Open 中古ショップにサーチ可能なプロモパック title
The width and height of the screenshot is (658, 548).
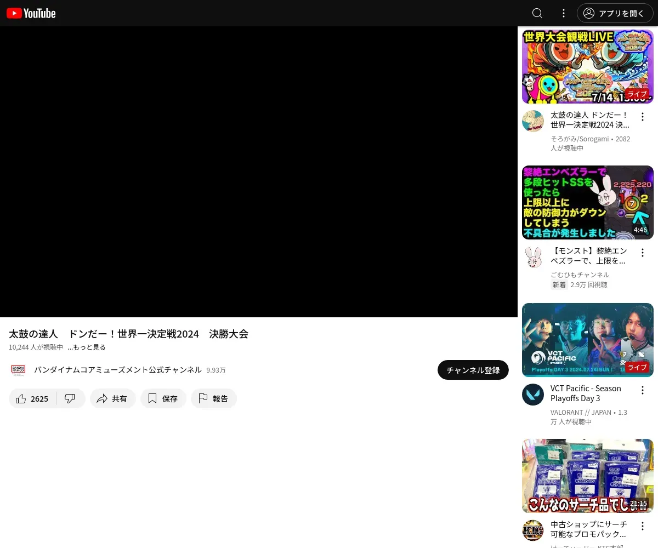(589, 529)
